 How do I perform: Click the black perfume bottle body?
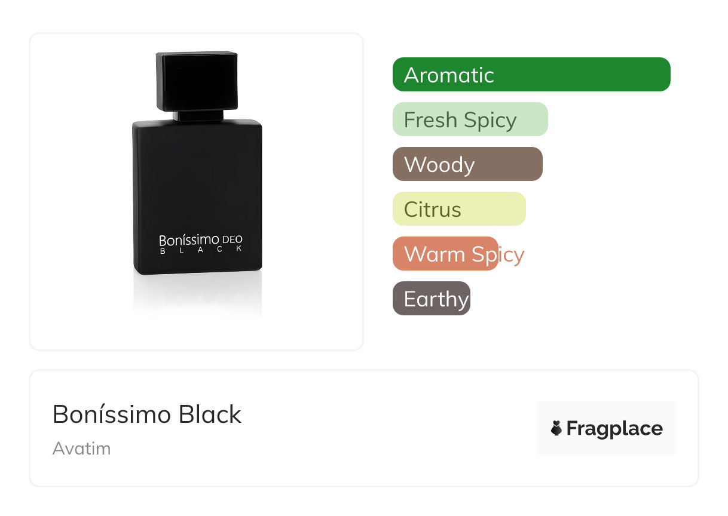click(197, 179)
